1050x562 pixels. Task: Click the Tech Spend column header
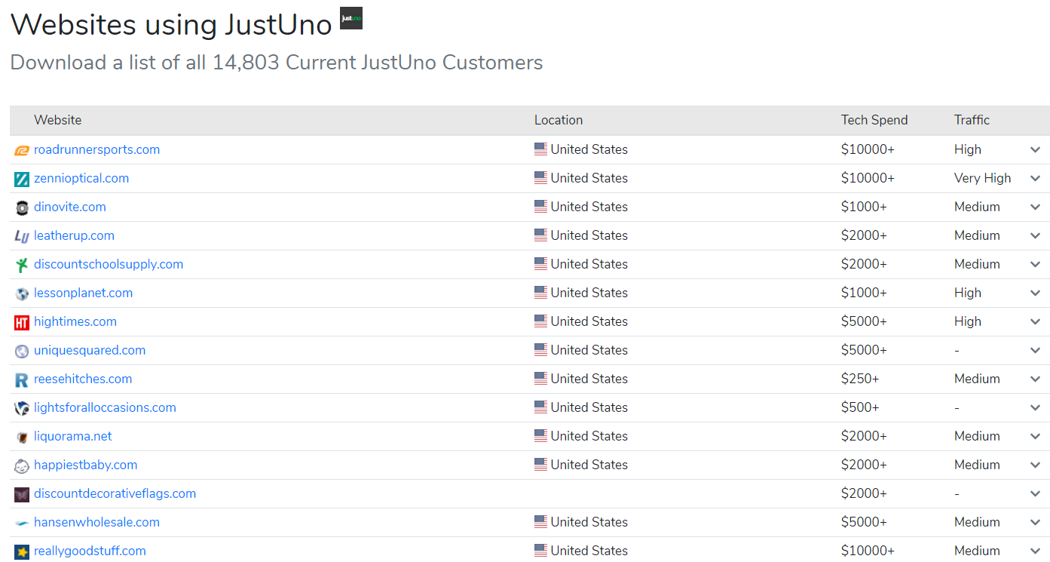tap(874, 120)
